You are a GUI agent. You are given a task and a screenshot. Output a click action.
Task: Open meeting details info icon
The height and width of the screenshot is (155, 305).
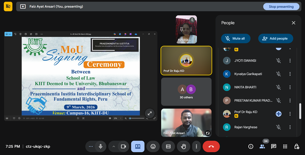[x=251, y=147]
